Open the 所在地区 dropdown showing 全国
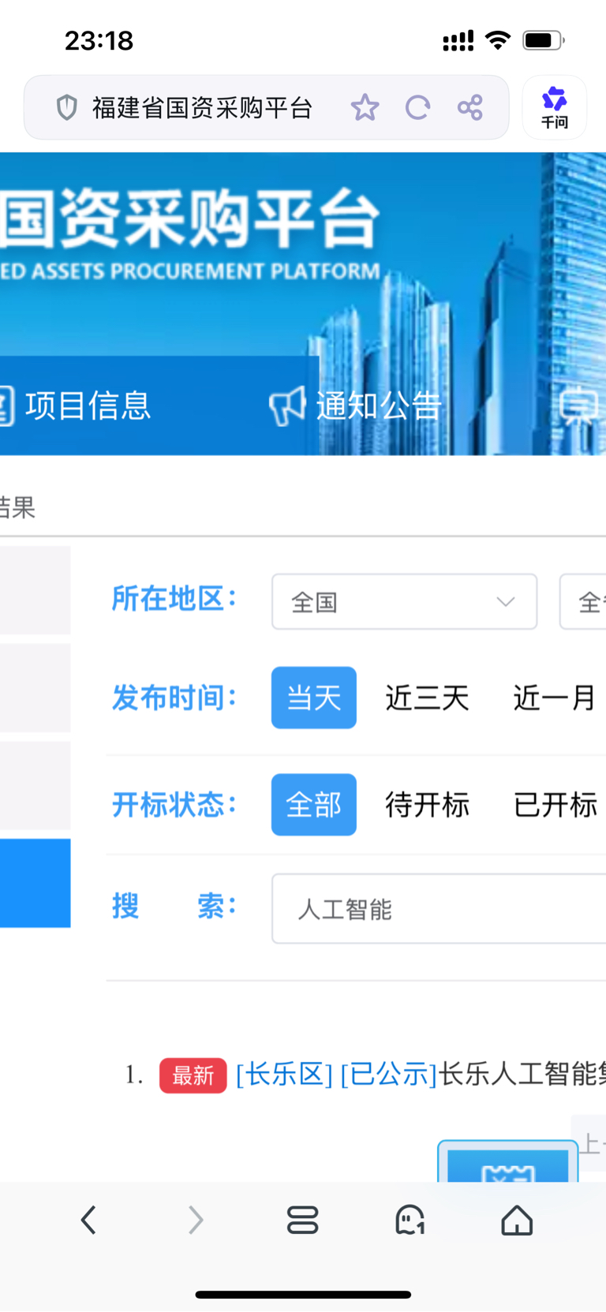The width and height of the screenshot is (606, 1312). tap(404, 602)
